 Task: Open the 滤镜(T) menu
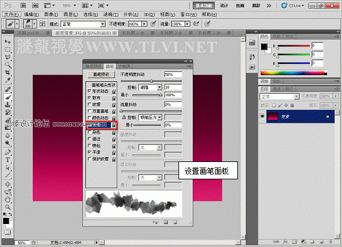(111, 14)
